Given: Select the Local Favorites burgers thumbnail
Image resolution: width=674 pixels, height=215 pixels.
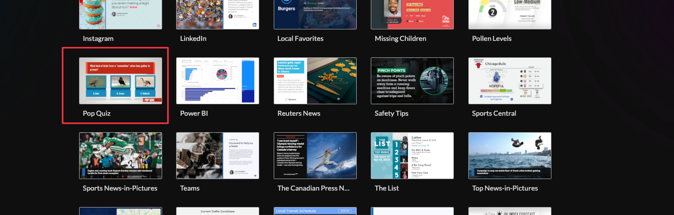Looking at the screenshot, I should (x=315, y=14).
